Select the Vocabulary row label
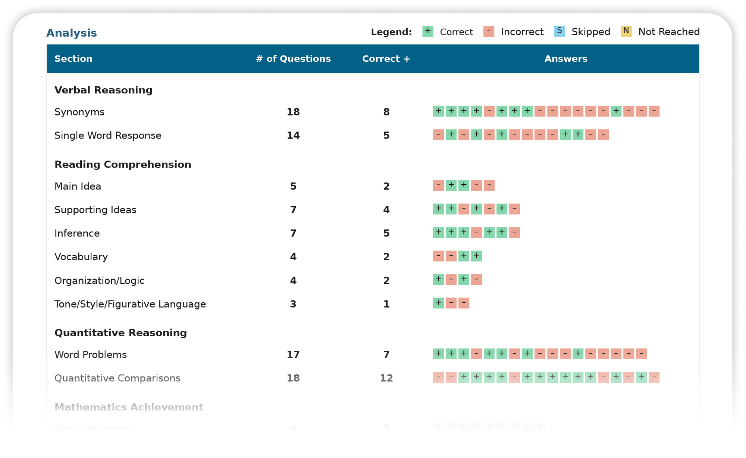 point(81,257)
